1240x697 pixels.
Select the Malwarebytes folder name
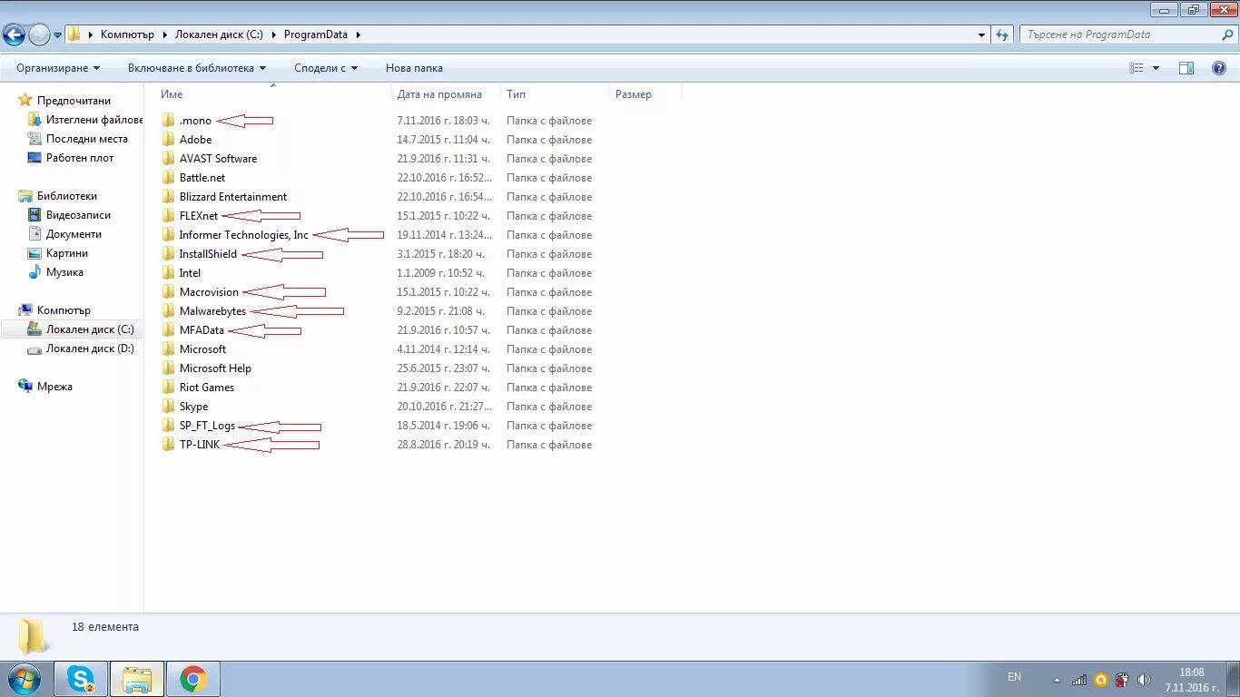coord(212,311)
